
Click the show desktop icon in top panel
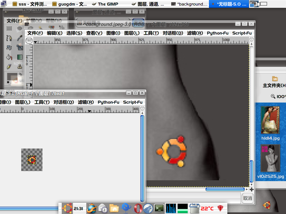[3, 4]
